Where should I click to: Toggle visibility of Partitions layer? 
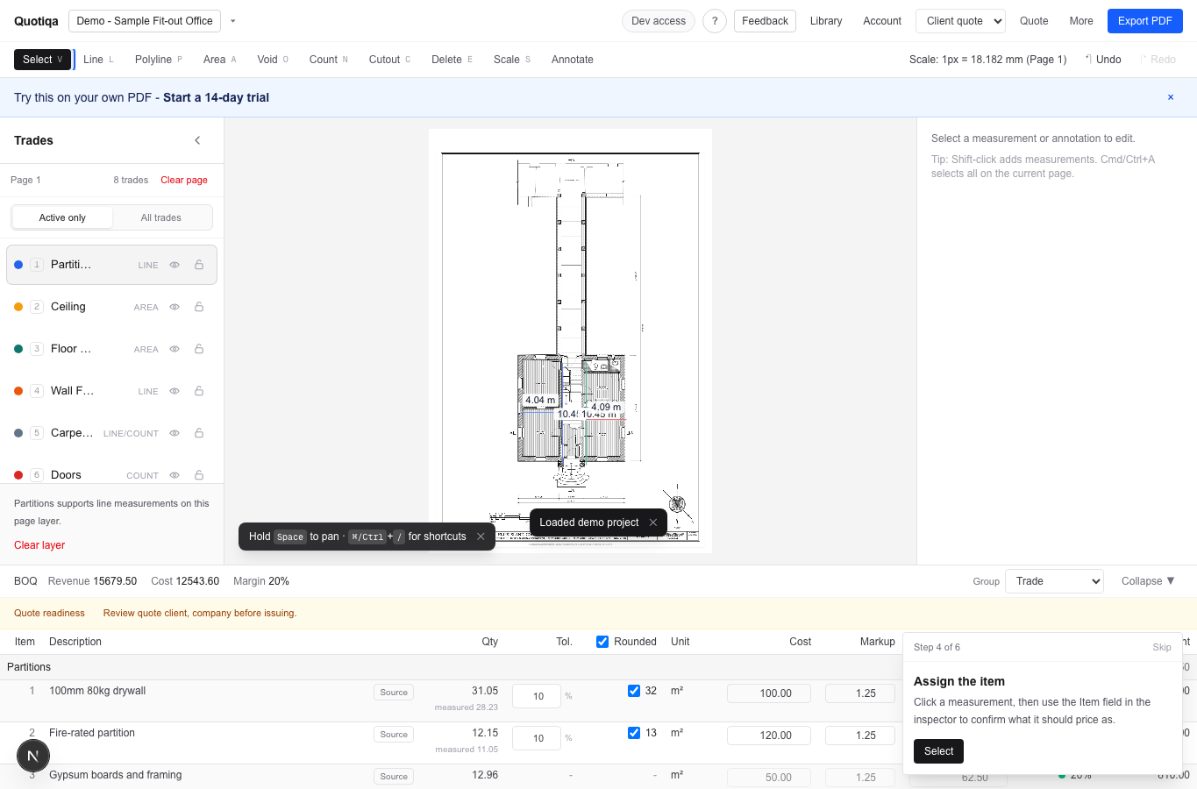point(175,265)
